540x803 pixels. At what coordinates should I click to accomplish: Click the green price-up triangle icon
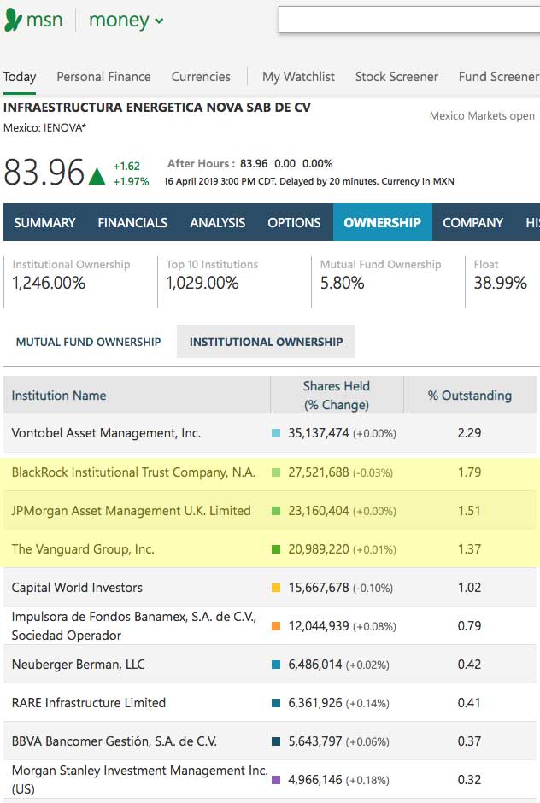coord(97,176)
